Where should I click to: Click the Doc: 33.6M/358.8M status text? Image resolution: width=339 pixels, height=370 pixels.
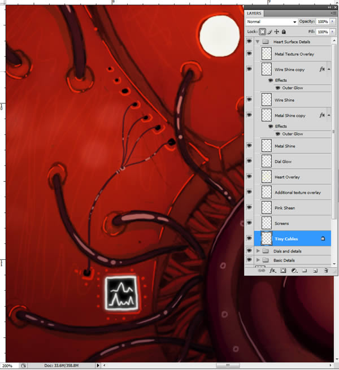click(x=62, y=365)
